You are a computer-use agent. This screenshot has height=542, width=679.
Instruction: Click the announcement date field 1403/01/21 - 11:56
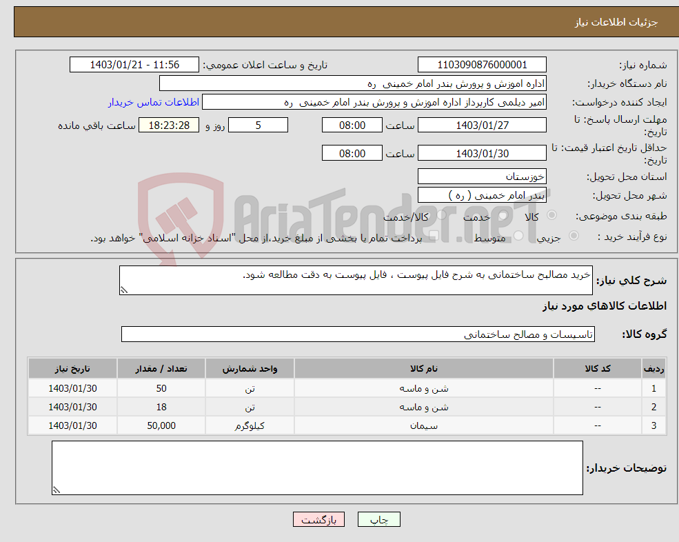tap(134, 65)
